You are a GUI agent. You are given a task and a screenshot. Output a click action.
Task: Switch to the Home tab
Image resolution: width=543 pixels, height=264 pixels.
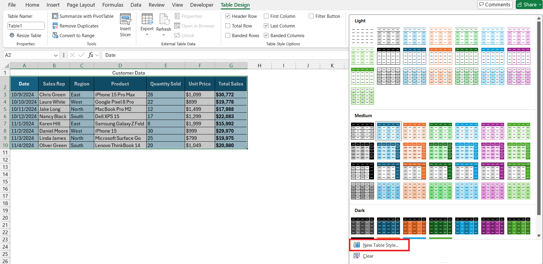coord(32,5)
